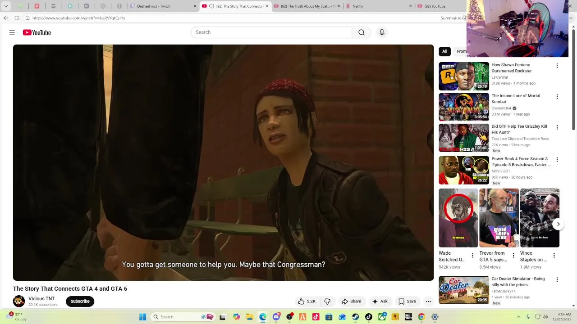Open the tab search dropdown arrow

6,6
